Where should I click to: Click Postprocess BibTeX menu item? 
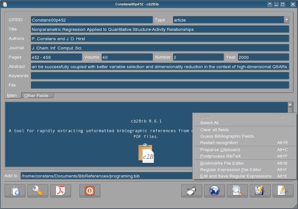[x=220, y=156]
